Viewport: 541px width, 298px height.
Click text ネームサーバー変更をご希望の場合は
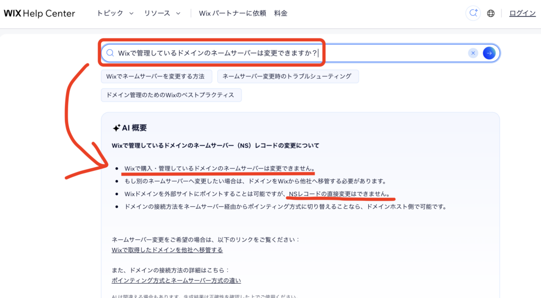[206, 240]
